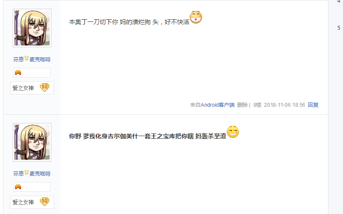Click 回复 to reply to 8楼

(313, 105)
